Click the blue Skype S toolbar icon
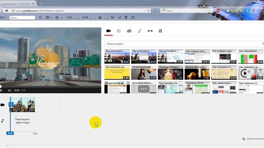 click(x=247, y=11)
